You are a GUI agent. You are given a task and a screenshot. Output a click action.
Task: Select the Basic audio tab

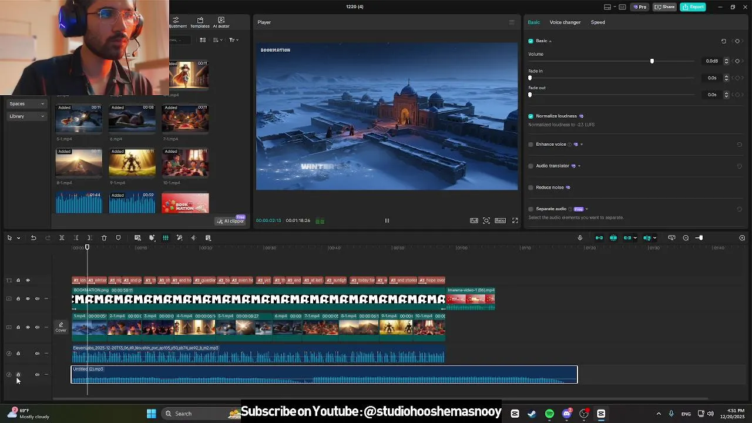coord(533,22)
